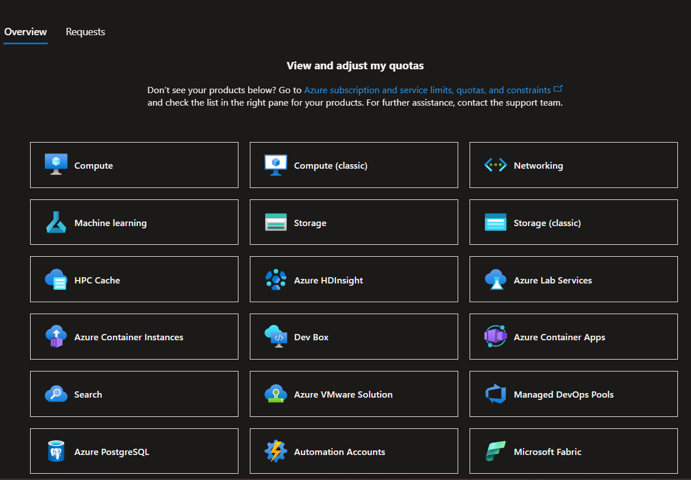Open the Compute quota tile
691x480 pixels.
pos(134,165)
